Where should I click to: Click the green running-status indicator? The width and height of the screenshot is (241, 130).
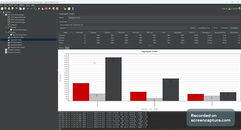[x=239, y=9]
